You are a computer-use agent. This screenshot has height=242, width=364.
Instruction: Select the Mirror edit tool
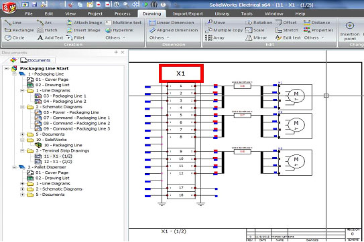(256, 37)
